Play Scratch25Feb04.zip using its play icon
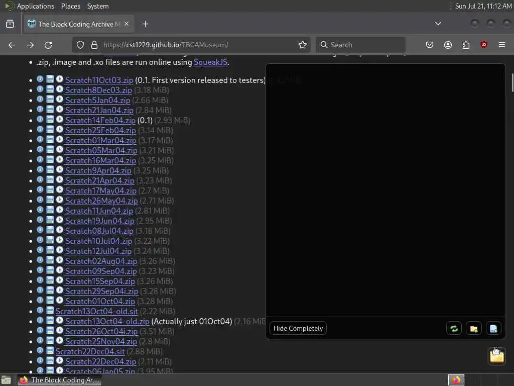This screenshot has width=514, height=386. (60, 129)
